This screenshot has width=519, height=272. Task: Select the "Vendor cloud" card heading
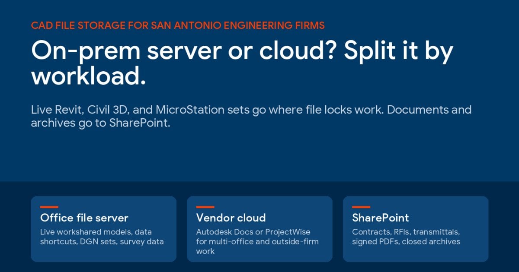(x=231, y=218)
